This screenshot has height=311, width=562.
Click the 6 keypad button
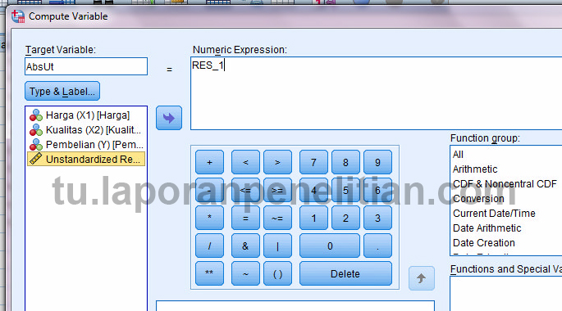coord(377,190)
